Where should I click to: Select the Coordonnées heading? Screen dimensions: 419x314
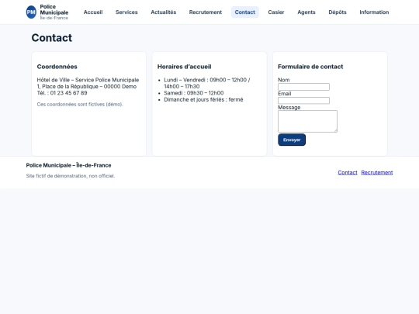click(x=57, y=67)
